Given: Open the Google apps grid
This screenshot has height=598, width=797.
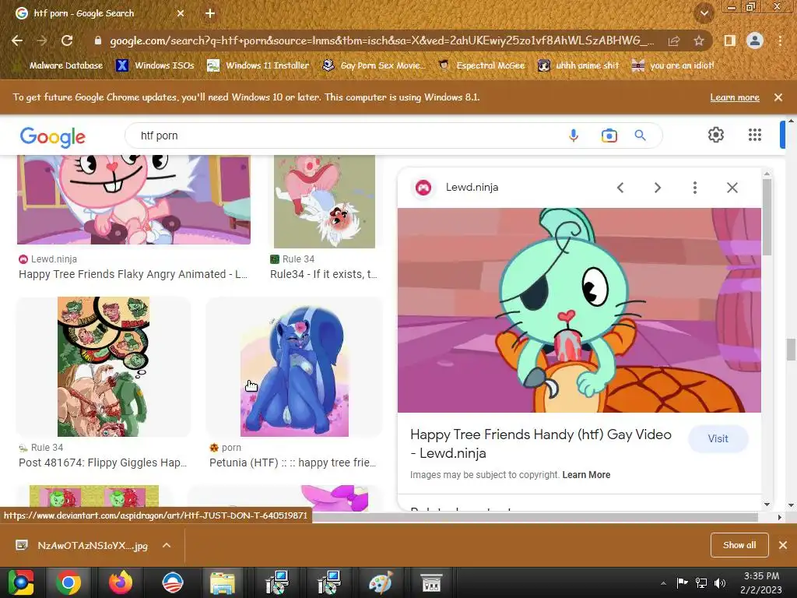Looking at the screenshot, I should click(x=755, y=135).
